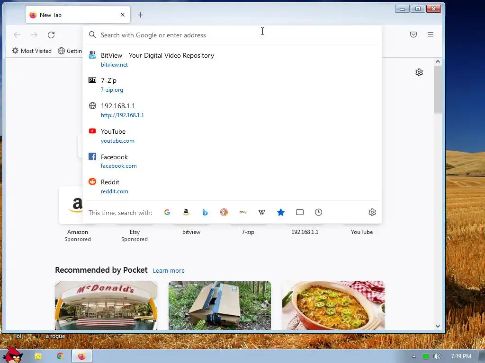Search this time with DuckDuckGo
Screen dimensions: 485x363
224,212
